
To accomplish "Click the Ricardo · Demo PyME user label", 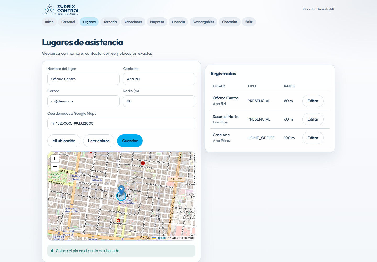I will (x=319, y=9).
